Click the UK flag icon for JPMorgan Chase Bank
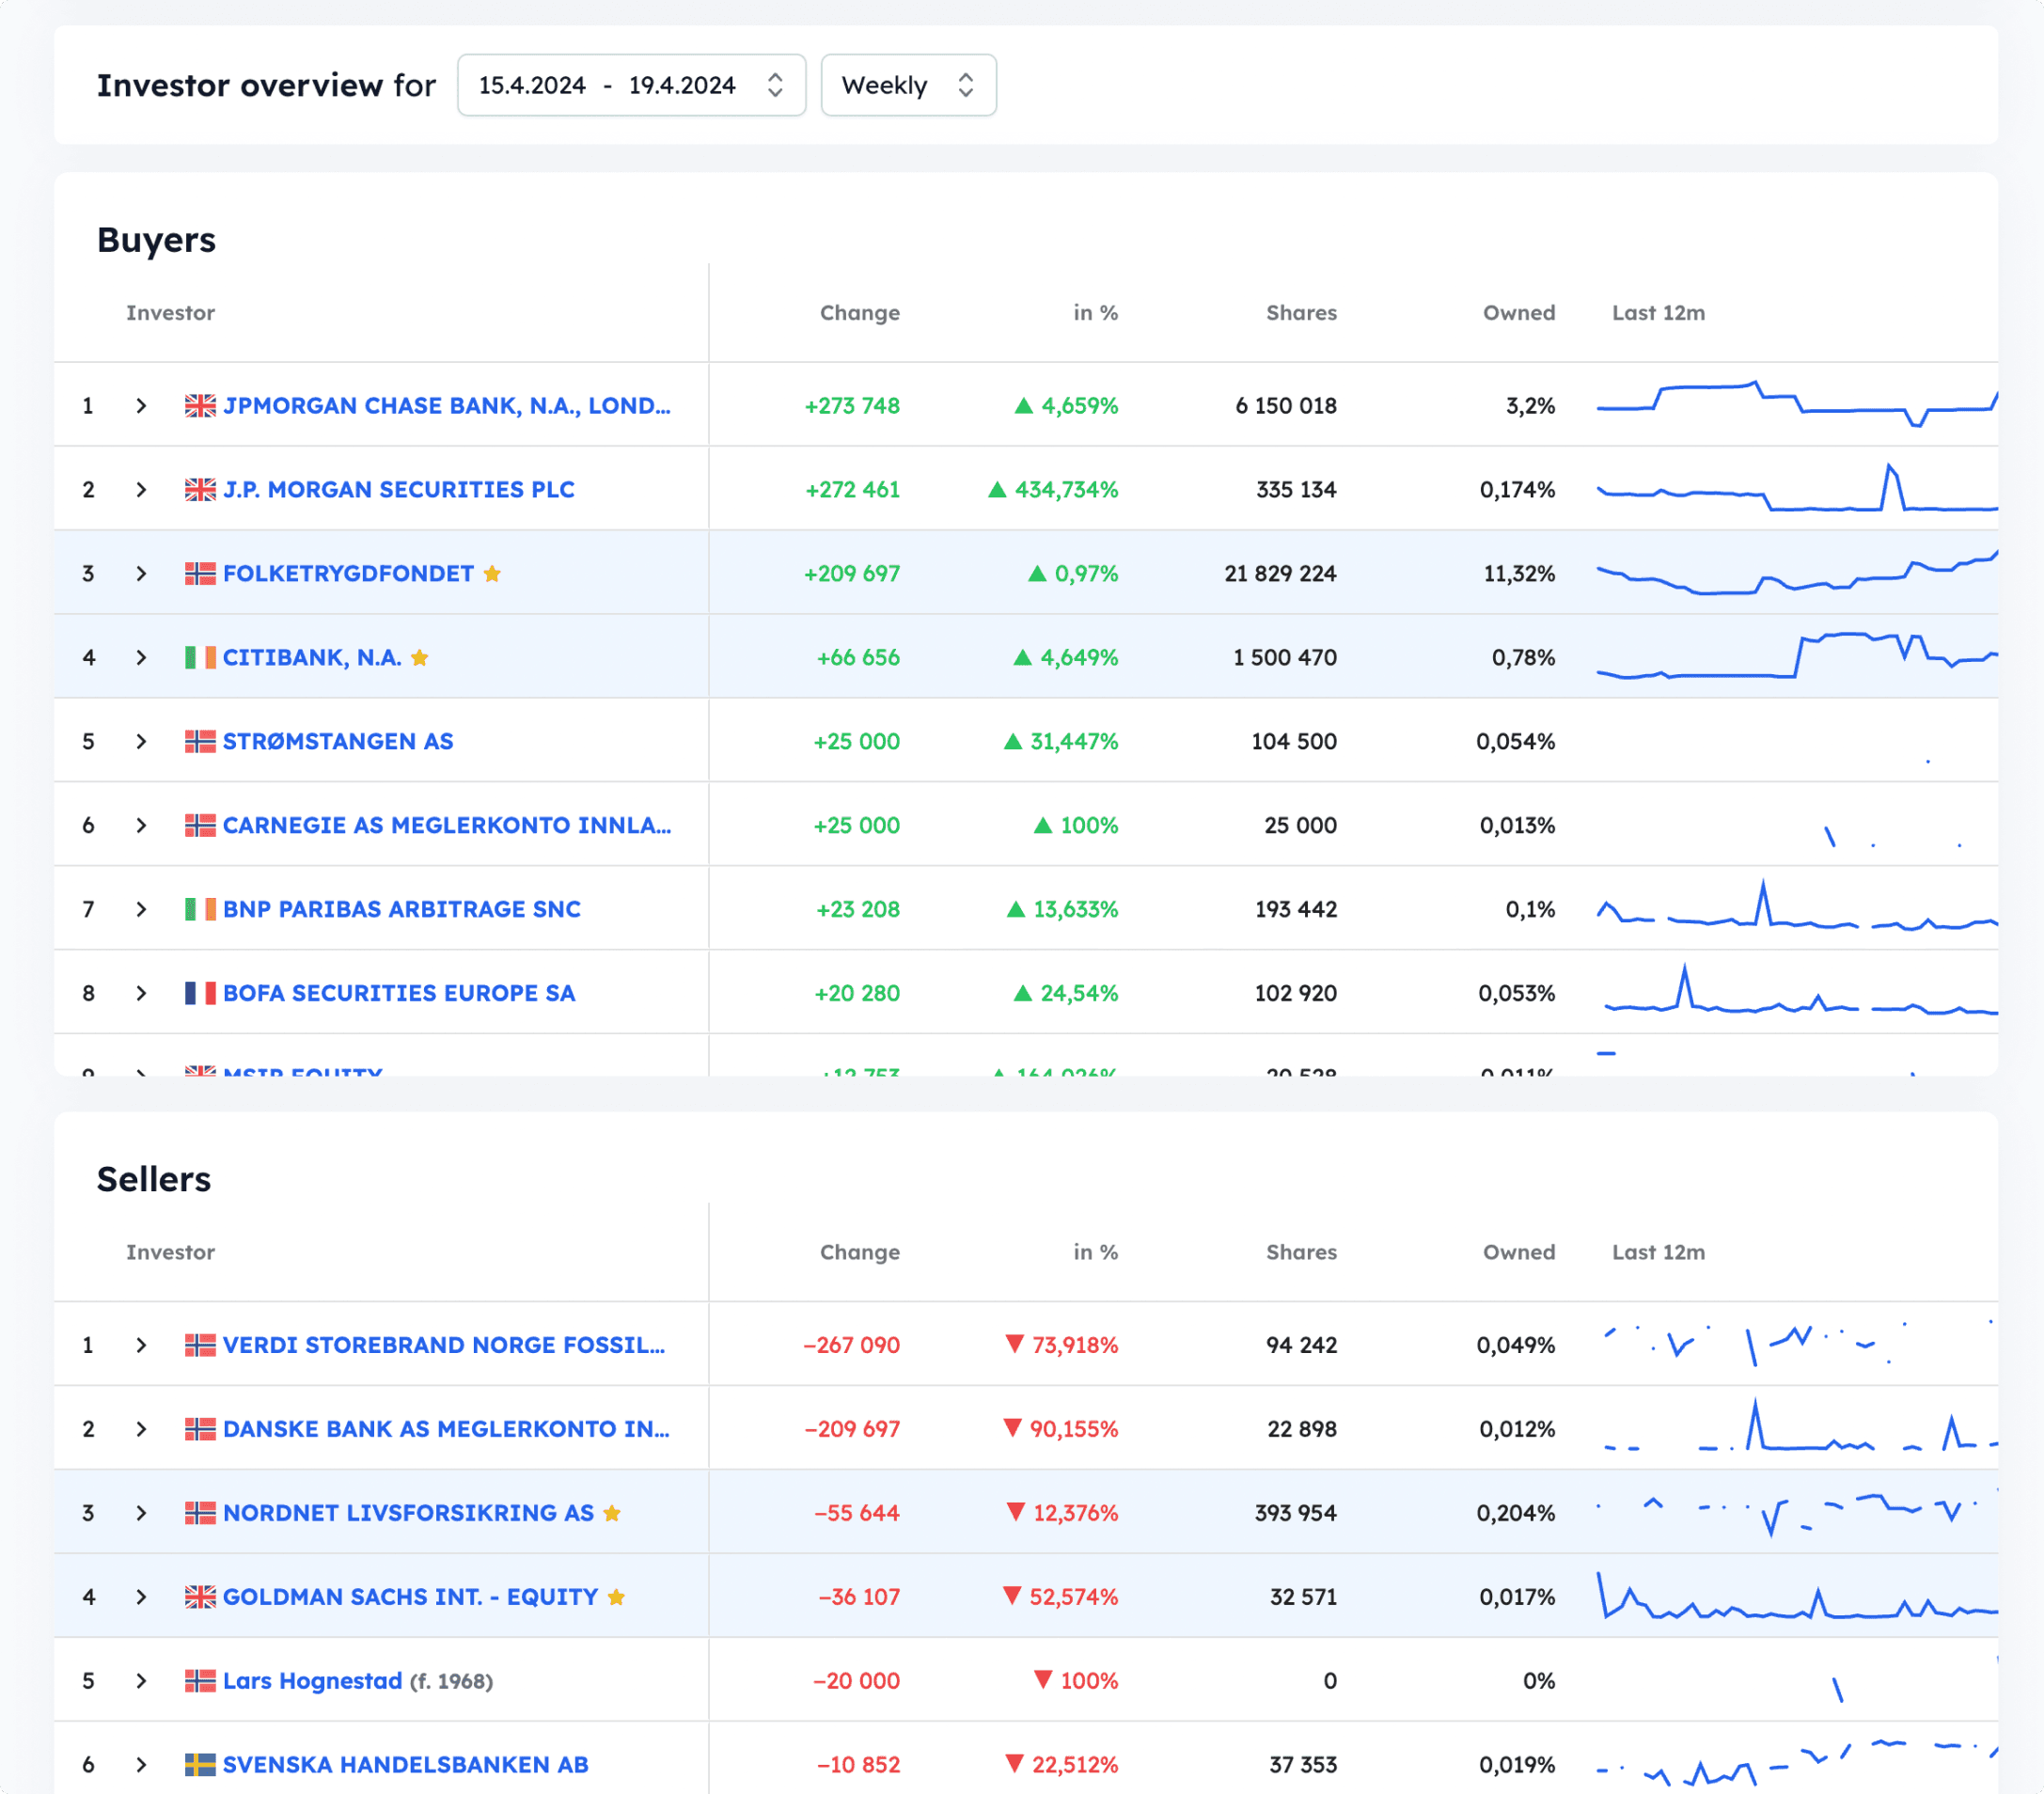 click(200, 406)
